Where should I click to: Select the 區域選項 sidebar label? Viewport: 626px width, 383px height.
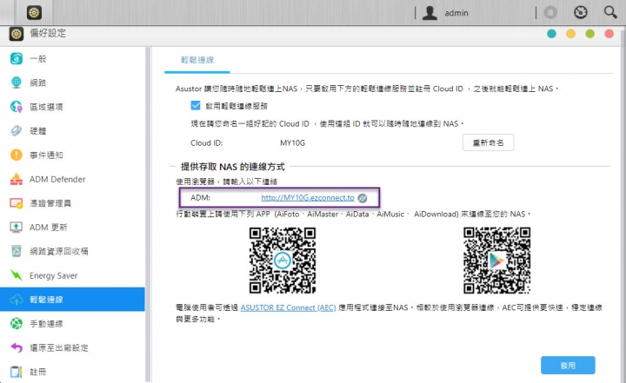[46, 107]
